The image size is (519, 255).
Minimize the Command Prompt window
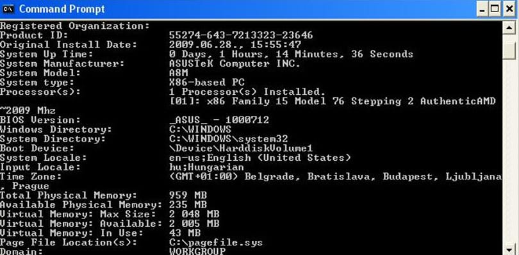point(482,9)
